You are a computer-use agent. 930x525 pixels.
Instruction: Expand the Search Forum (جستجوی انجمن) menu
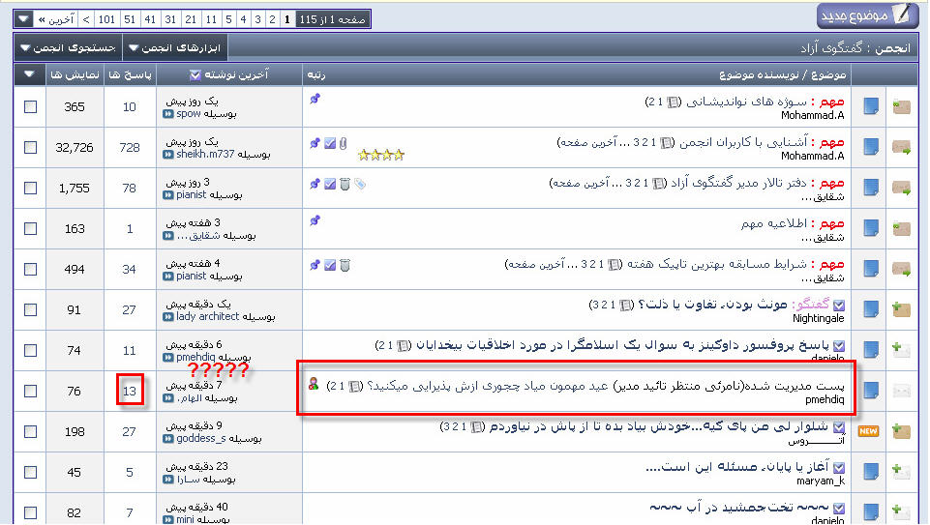click(66, 46)
